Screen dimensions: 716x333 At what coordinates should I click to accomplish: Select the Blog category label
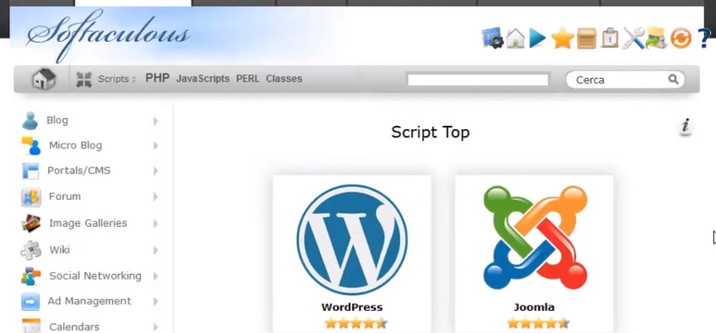57,120
